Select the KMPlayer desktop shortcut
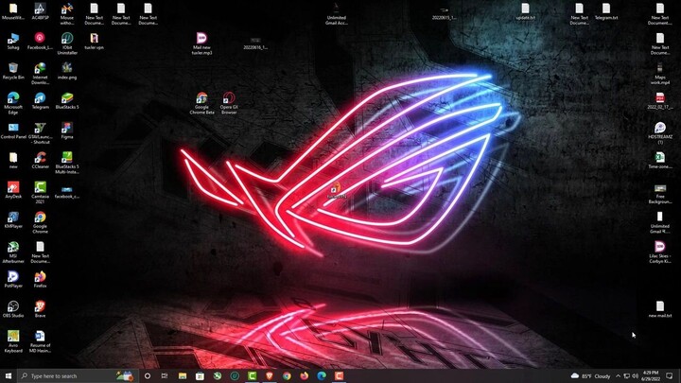681x383 pixels. [x=13, y=219]
